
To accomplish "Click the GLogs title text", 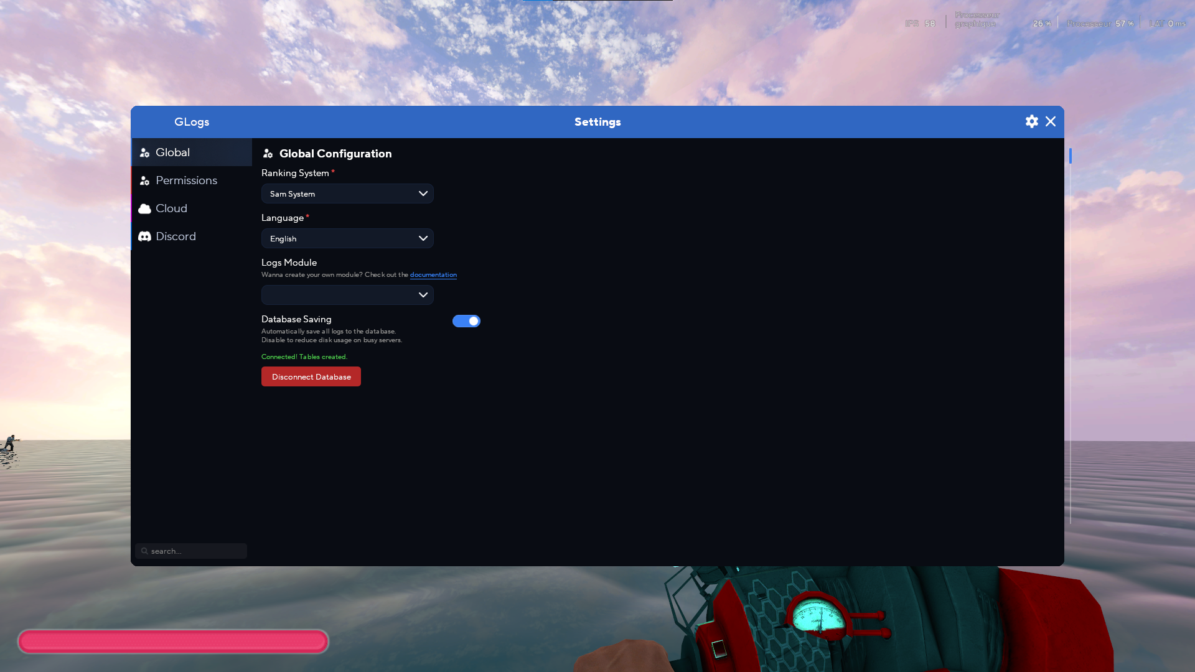I will pyautogui.click(x=192, y=122).
